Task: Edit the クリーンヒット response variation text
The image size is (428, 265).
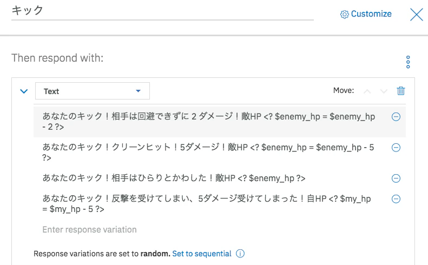Action: coord(209,153)
